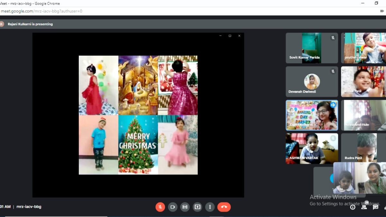Close the presented inner window
Viewport: 386px width, 217px height.
pyautogui.click(x=239, y=36)
